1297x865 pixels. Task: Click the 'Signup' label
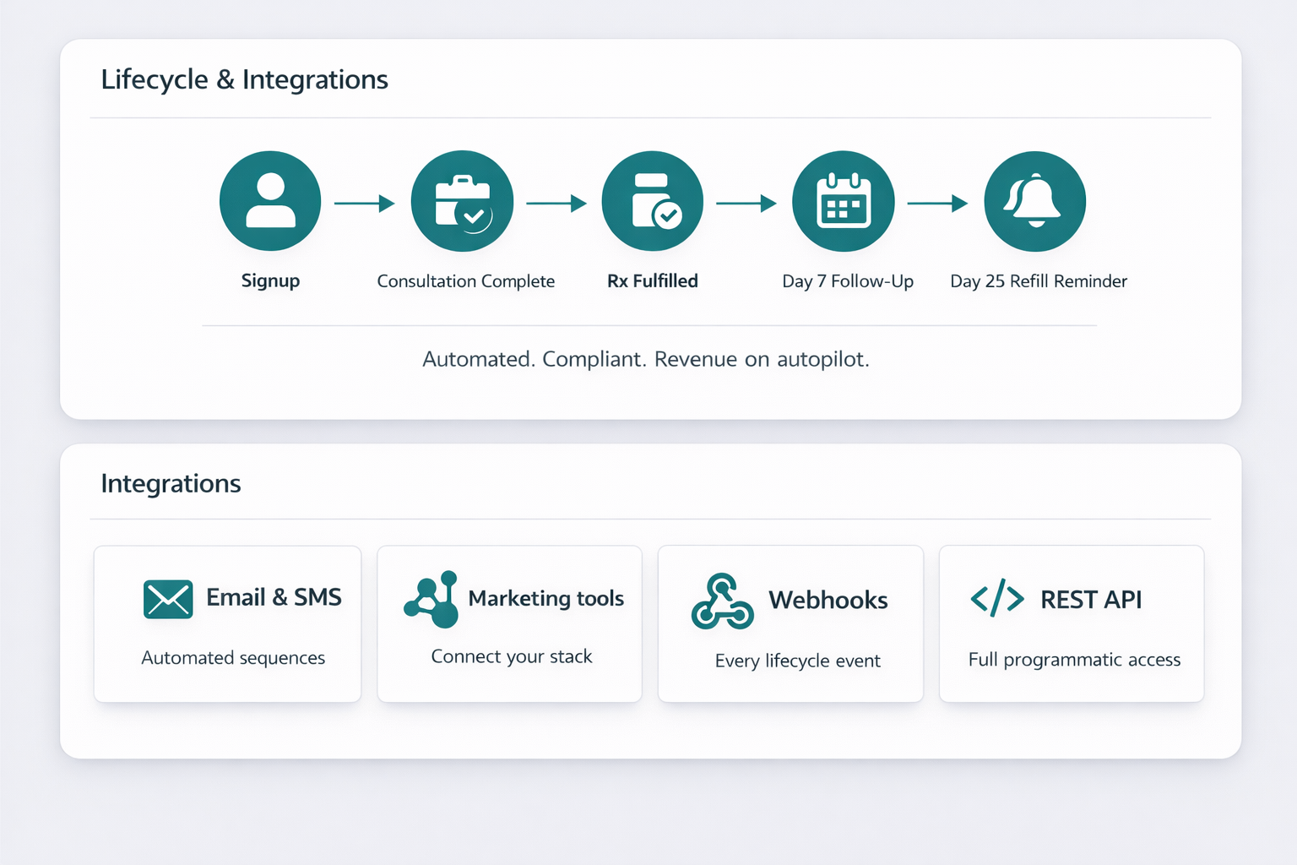tap(270, 280)
